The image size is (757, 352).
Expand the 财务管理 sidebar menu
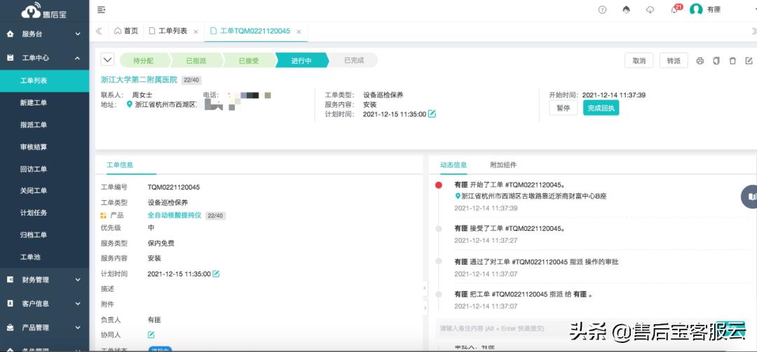78,280
